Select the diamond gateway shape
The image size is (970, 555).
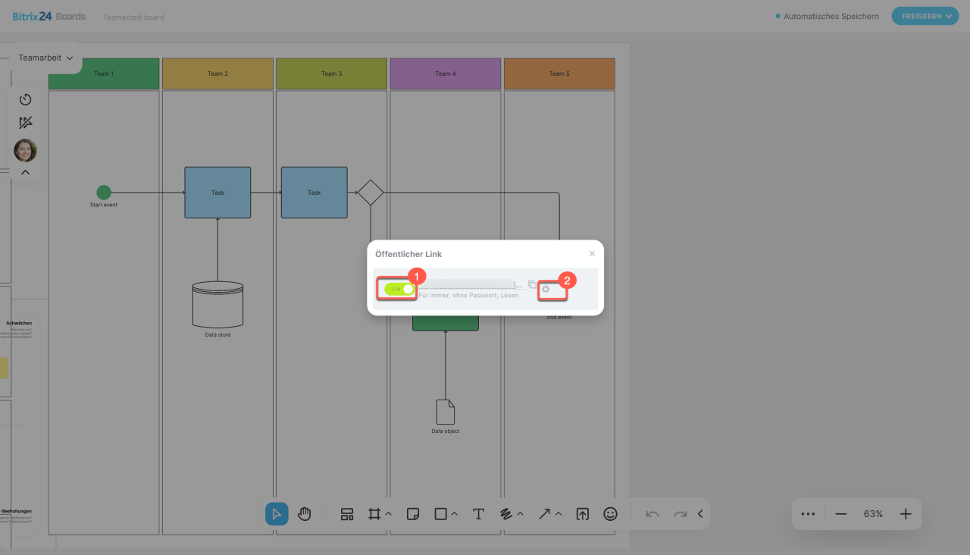point(371,193)
